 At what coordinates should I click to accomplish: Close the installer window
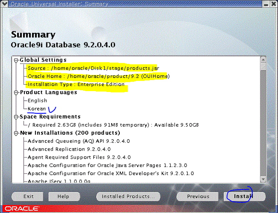tap(274, 4)
